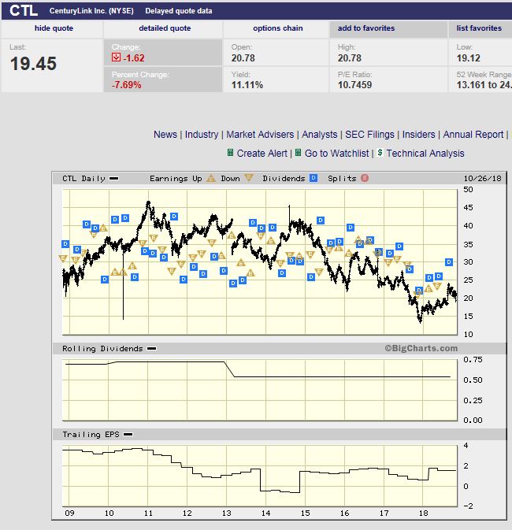Click the chart date 10/26/18
Viewport: 512px width, 530px height.
coord(483,179)
